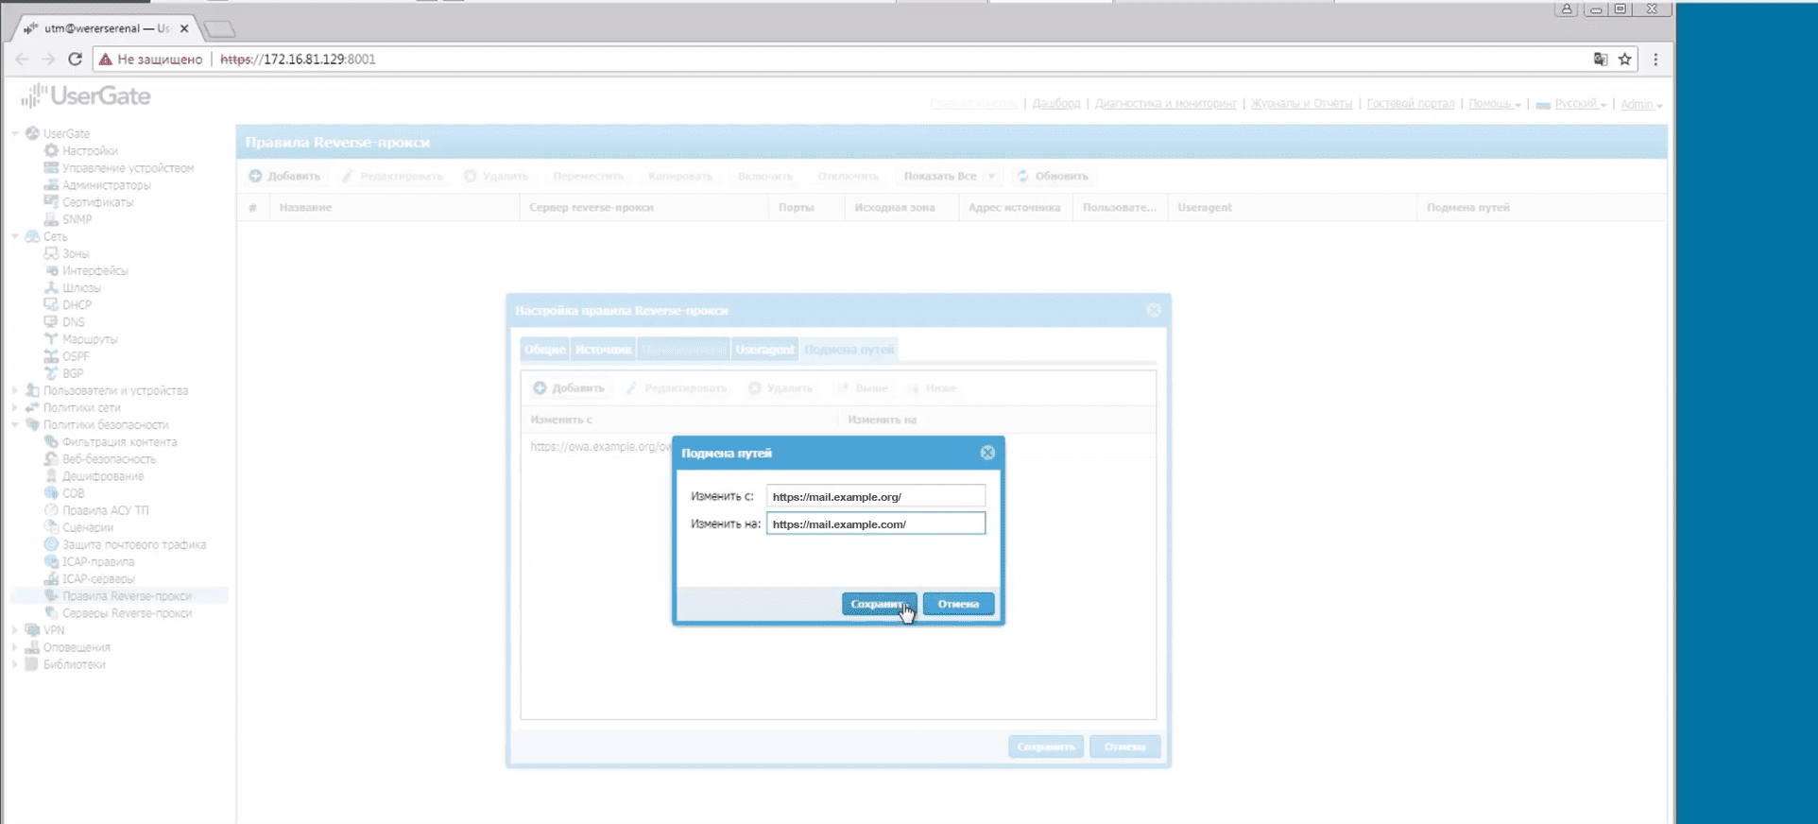Image resolution: width=1818 pixels, height=824 pixels.
Task: Select Сценарии in the sidebar tree
Action: pos(88,527)
